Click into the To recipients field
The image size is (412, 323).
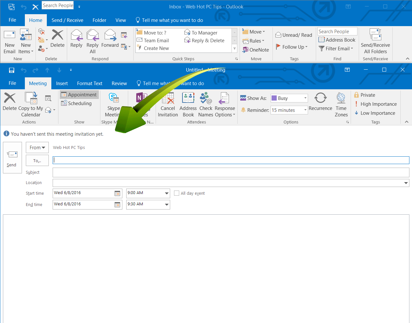(231, 160)
